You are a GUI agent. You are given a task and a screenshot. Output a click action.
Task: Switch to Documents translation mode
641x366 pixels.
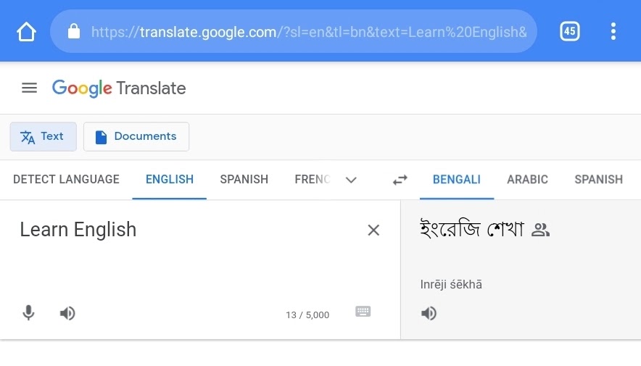point(136,137)
